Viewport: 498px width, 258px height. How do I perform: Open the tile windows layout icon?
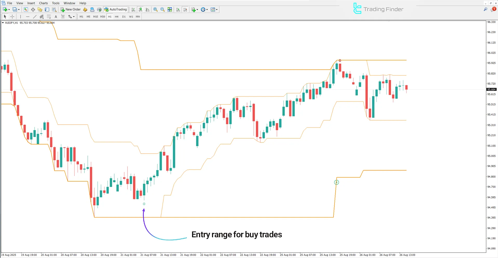[170, 10]
